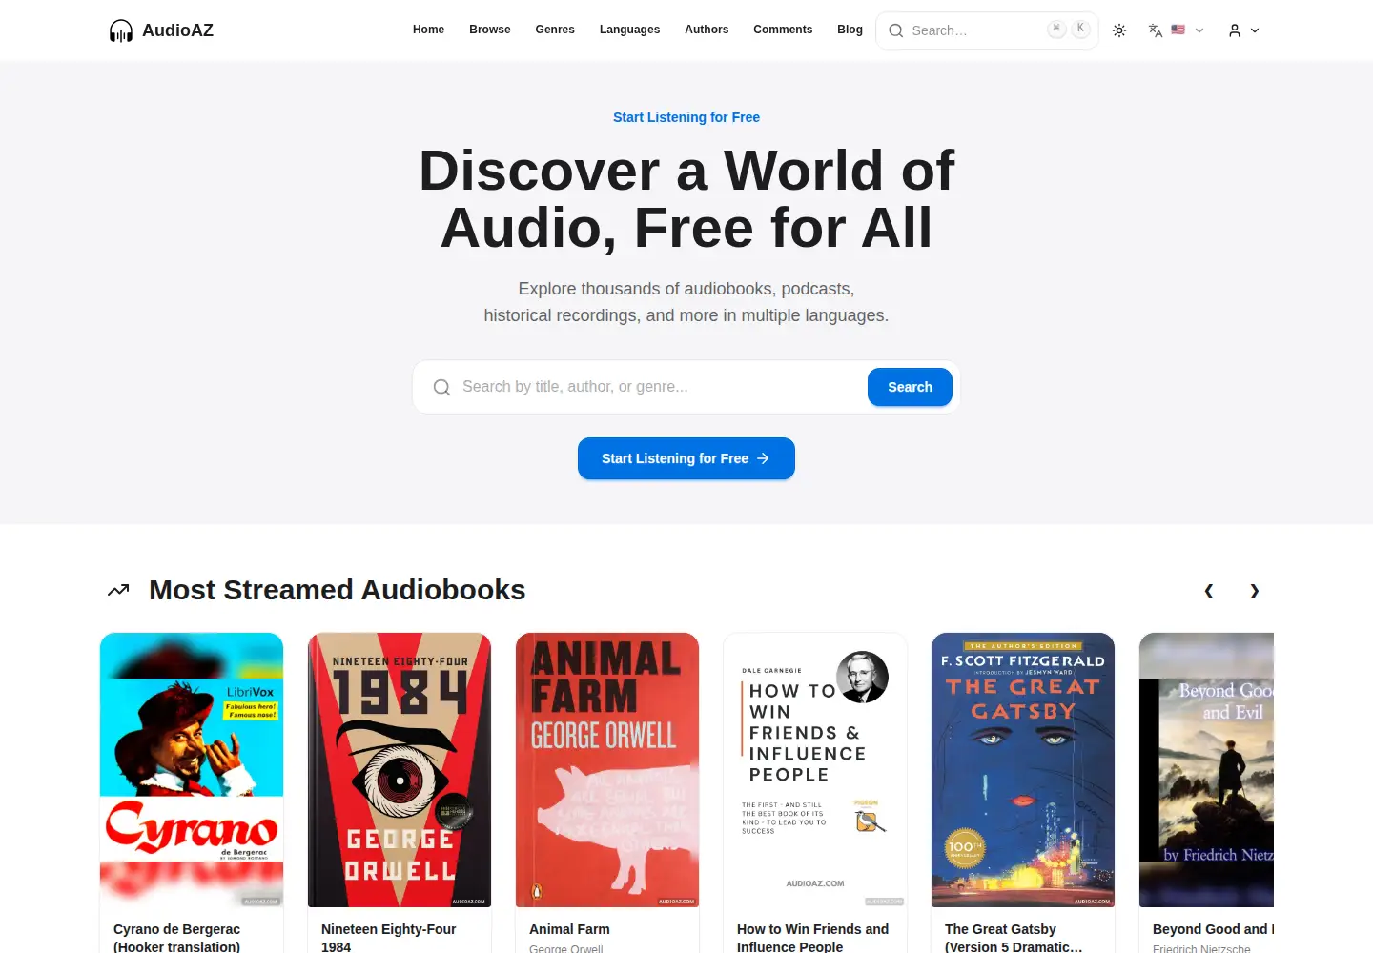Click 'How to Win Friends and Influence People' title

tap(812, 938)
